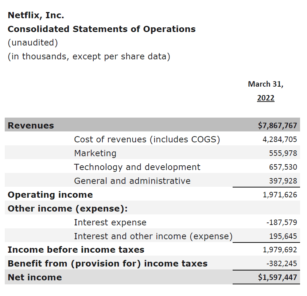Select the -382,245 tax provision value

(x=284, y=263)
